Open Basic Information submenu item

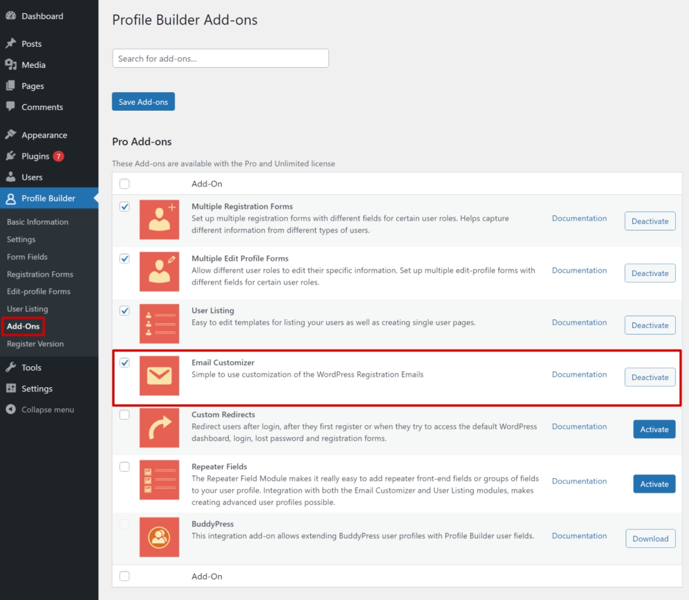click(x=37, y=221)
